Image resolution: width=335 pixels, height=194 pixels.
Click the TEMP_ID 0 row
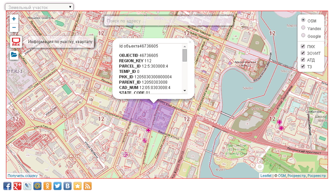pos(129,71)
